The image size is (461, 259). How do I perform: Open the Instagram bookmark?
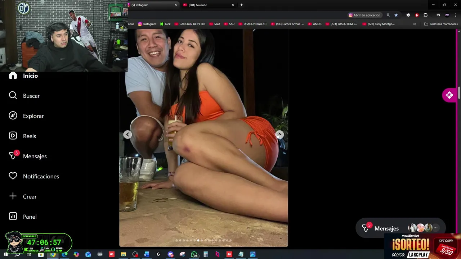(x=147, y=24)
